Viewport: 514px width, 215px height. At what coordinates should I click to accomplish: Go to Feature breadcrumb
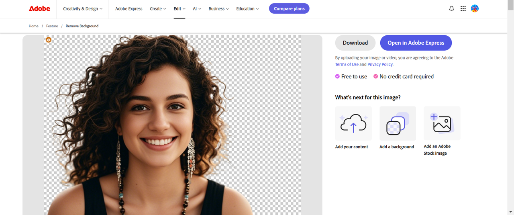pyautogui.click(x=52, y=26)
